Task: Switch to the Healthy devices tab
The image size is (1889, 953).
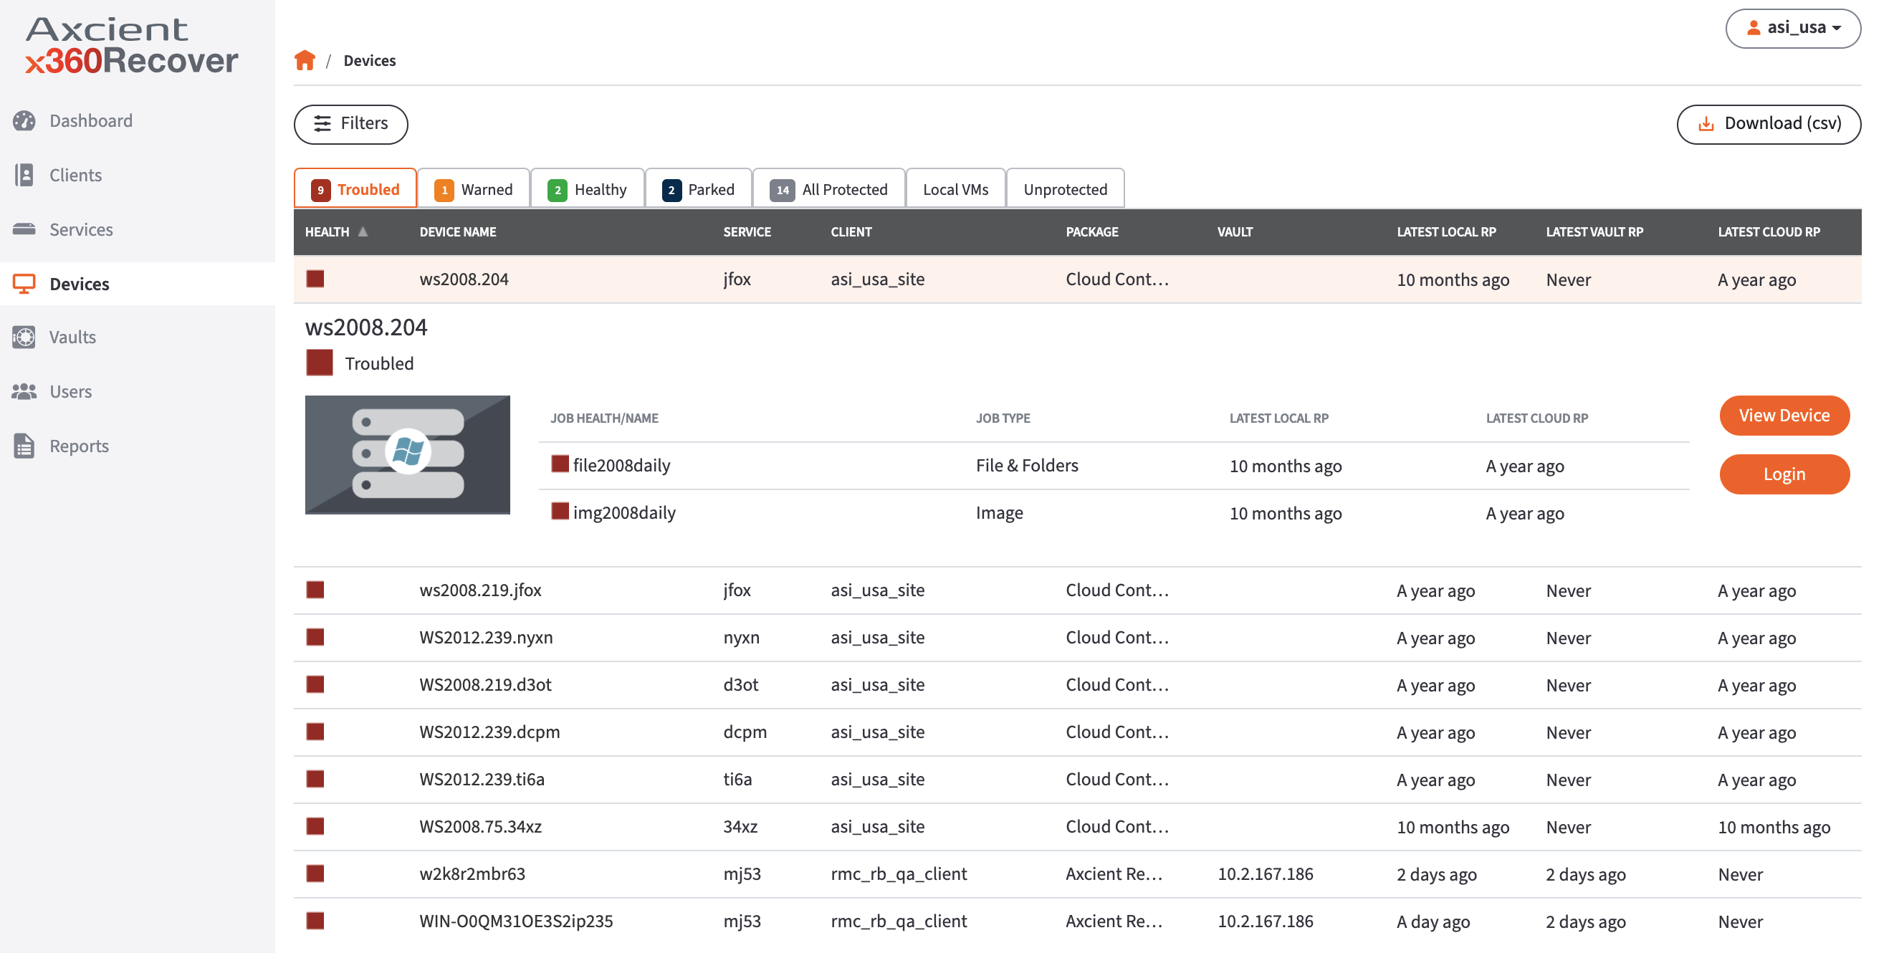Action: tap(588, 188)
